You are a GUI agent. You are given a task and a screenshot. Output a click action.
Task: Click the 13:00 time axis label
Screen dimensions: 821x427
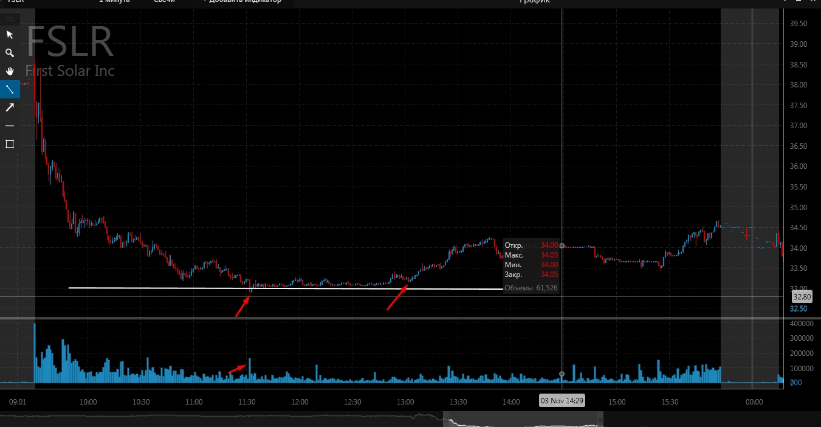[x=405, y=402]
